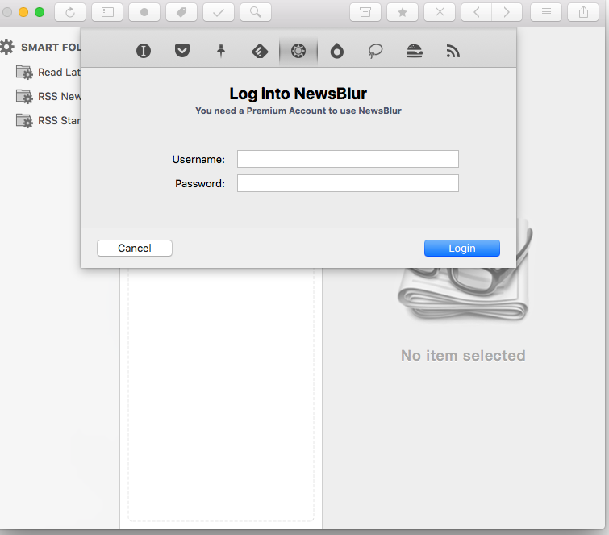
Task: Click the tag toolbar button
Action: coord(181,12)
